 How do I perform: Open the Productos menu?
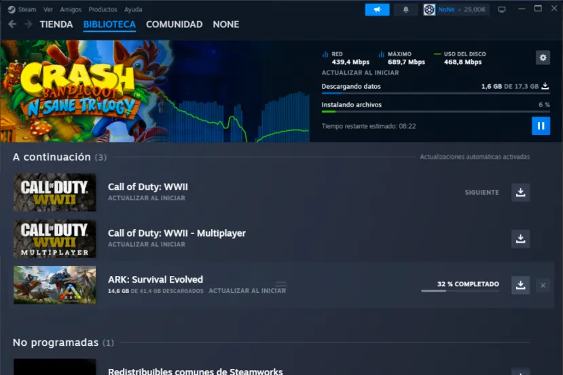point(103,9)
